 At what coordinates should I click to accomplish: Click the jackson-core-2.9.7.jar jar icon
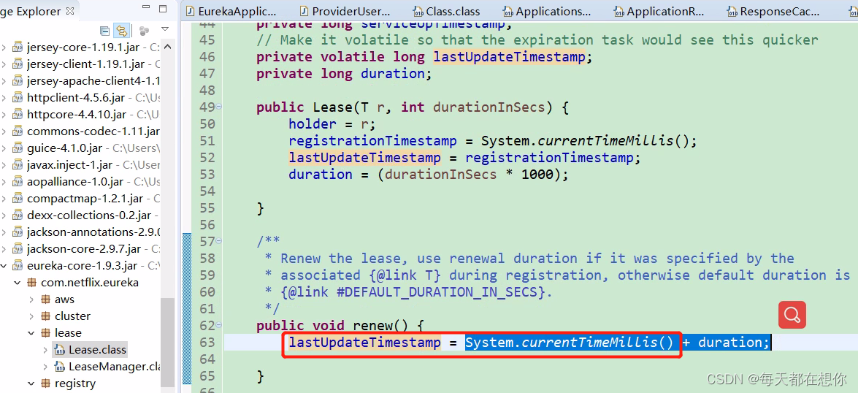tap(18, 249)
